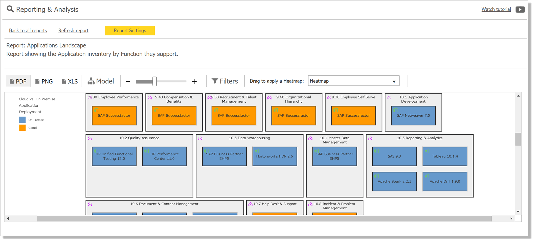Export report as PNG
This screenshot has width=541, height=252.
[x=44, y=81]
